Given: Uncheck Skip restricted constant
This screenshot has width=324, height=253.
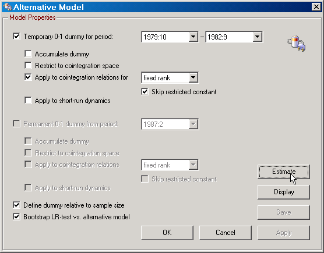Looking at the screenshot, I should (x=145, y=92).
